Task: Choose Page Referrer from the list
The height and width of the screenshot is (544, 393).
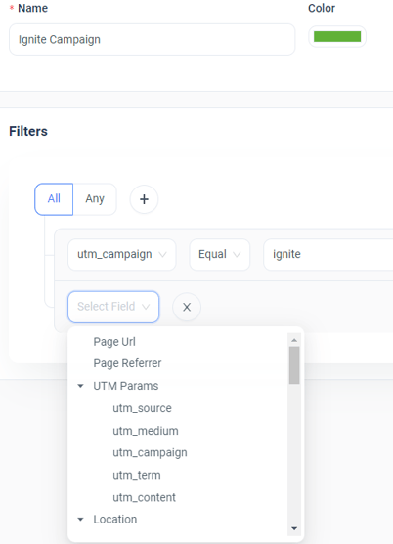Action: (x=127, y=363)
